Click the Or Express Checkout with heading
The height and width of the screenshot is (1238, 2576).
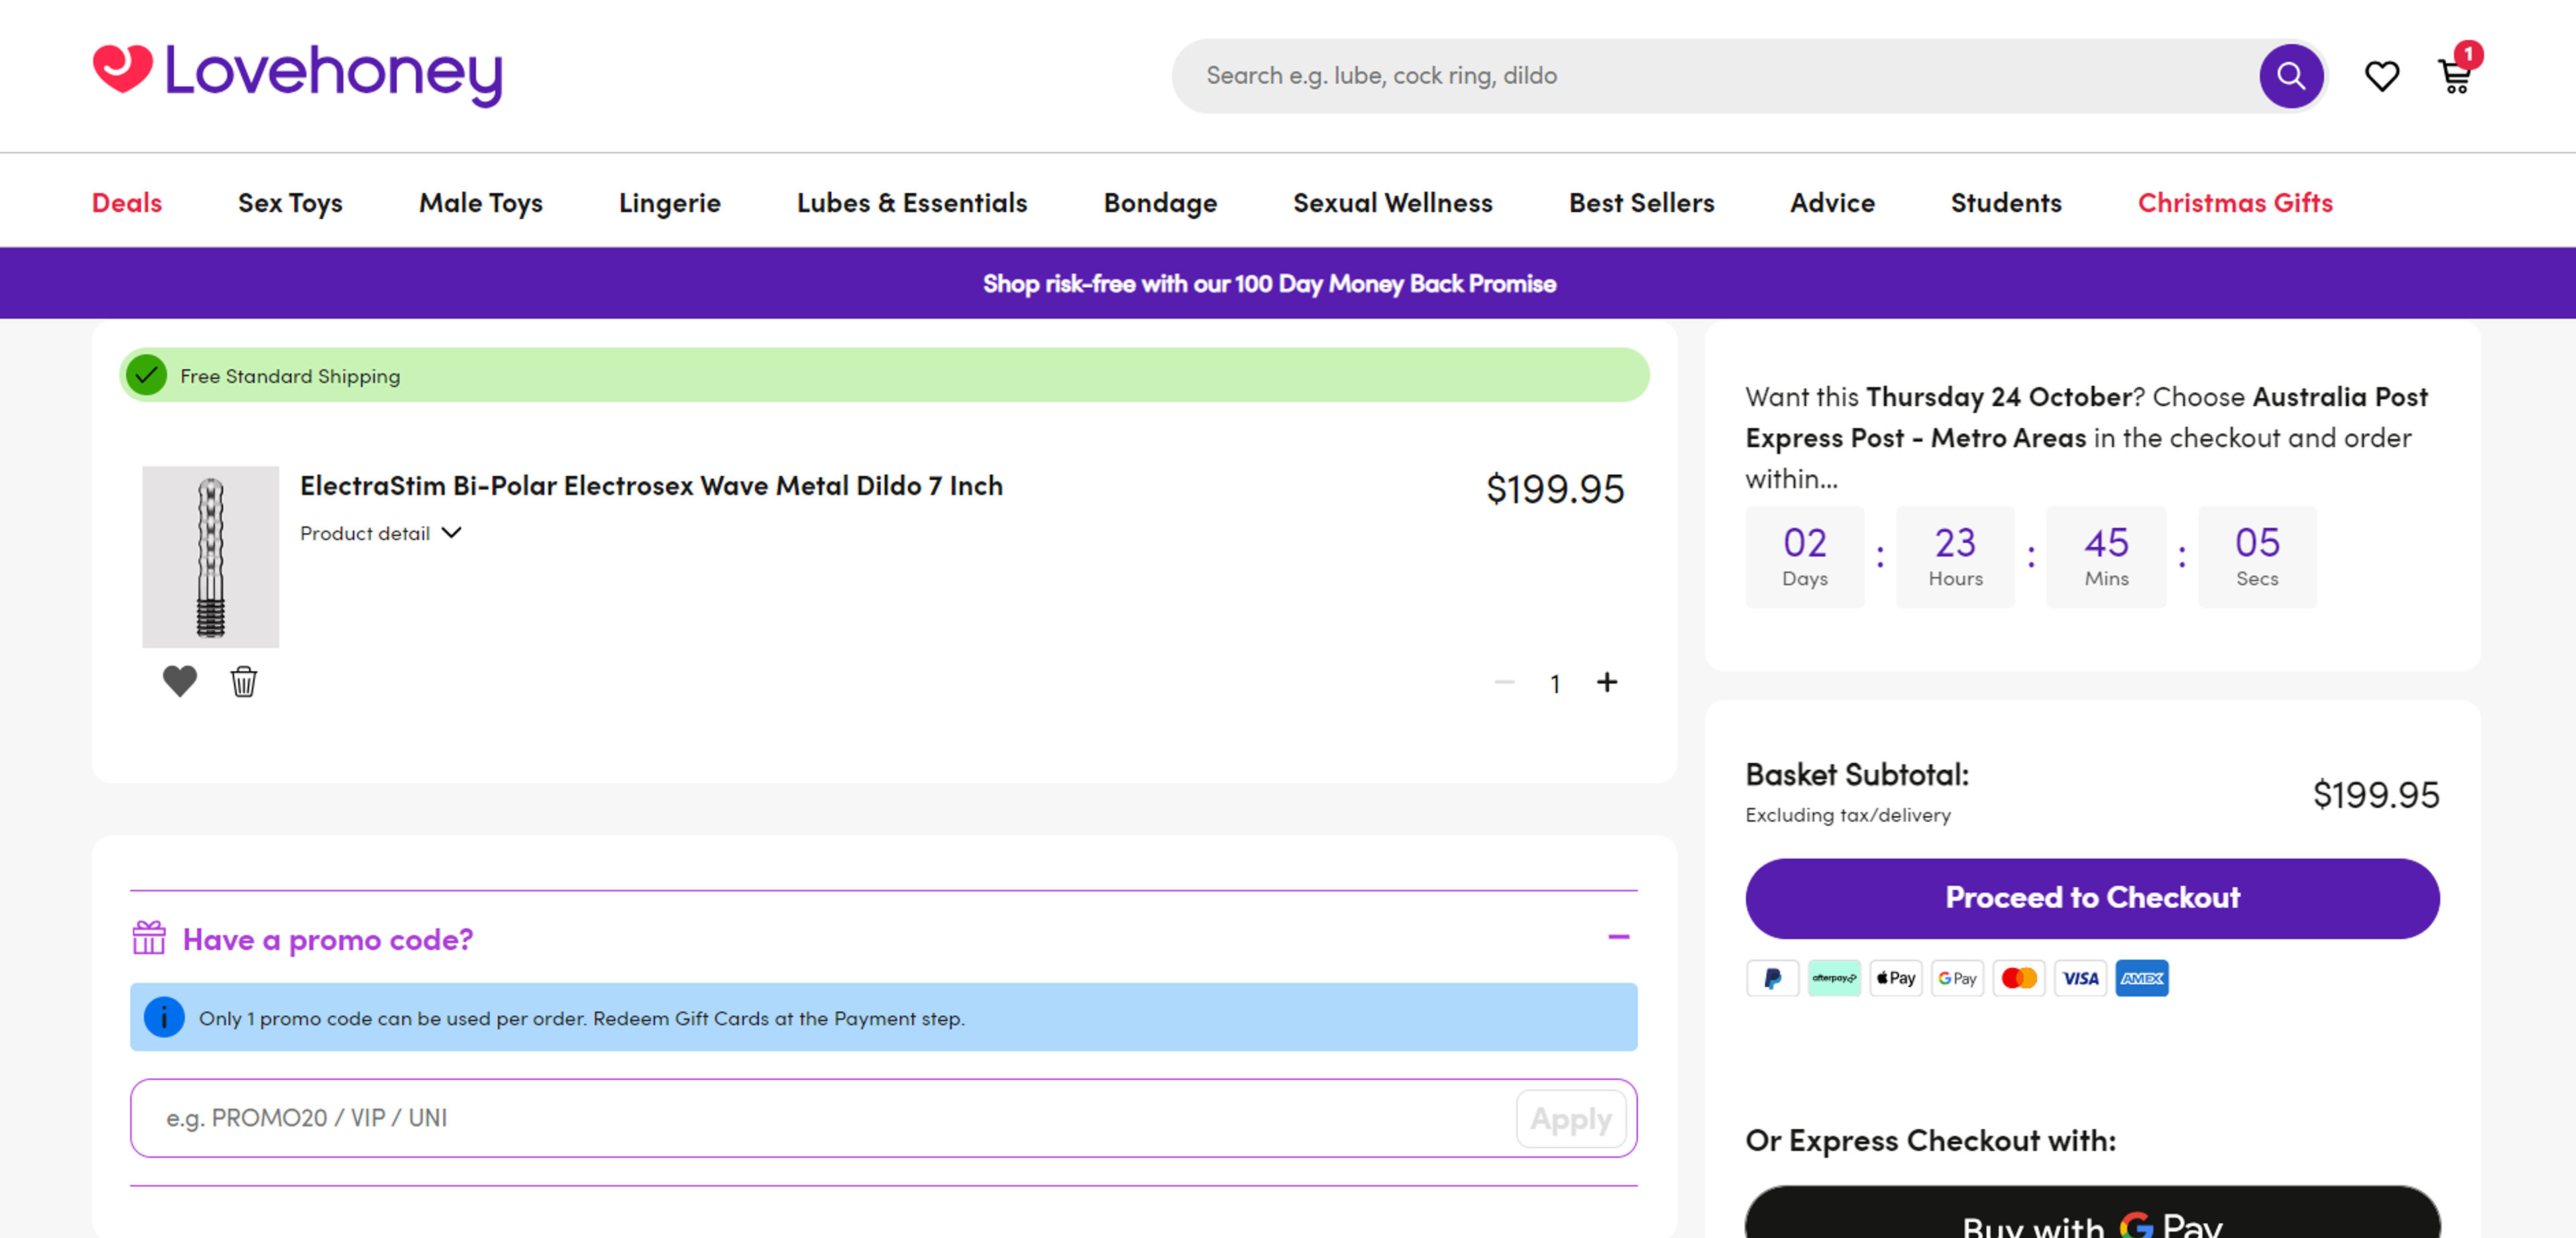(1930, 1140)
